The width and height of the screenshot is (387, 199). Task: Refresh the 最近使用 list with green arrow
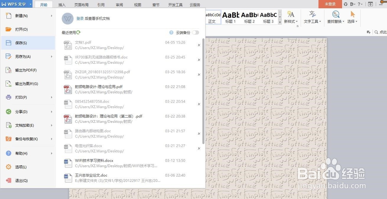tap(79, 32)
